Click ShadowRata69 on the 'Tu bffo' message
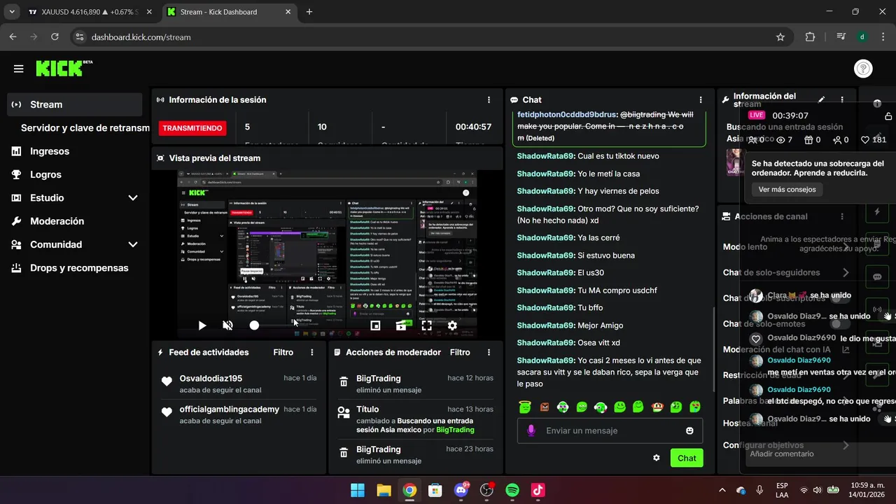Screen dimensions: 896x504 coord(545,308)
